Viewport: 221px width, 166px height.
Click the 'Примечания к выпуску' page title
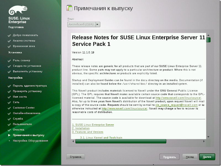tap(103, 9)
